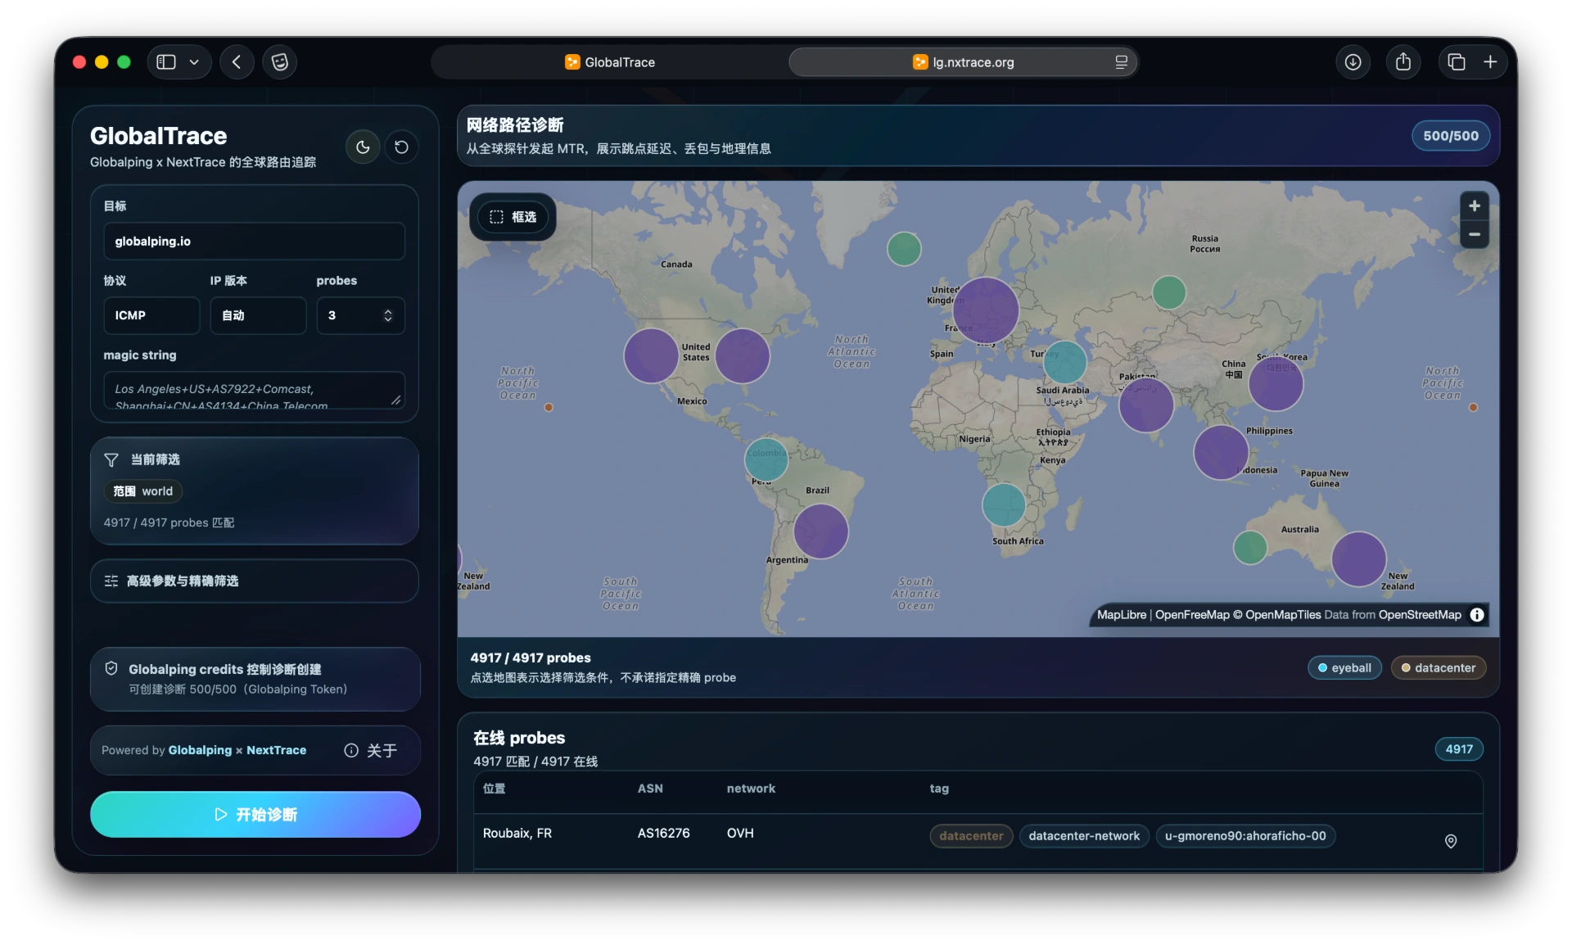The width and height of the screenshot is (1572, 945).
Task: Toggle eyeball probe legend
Action: pos(1344,668)
